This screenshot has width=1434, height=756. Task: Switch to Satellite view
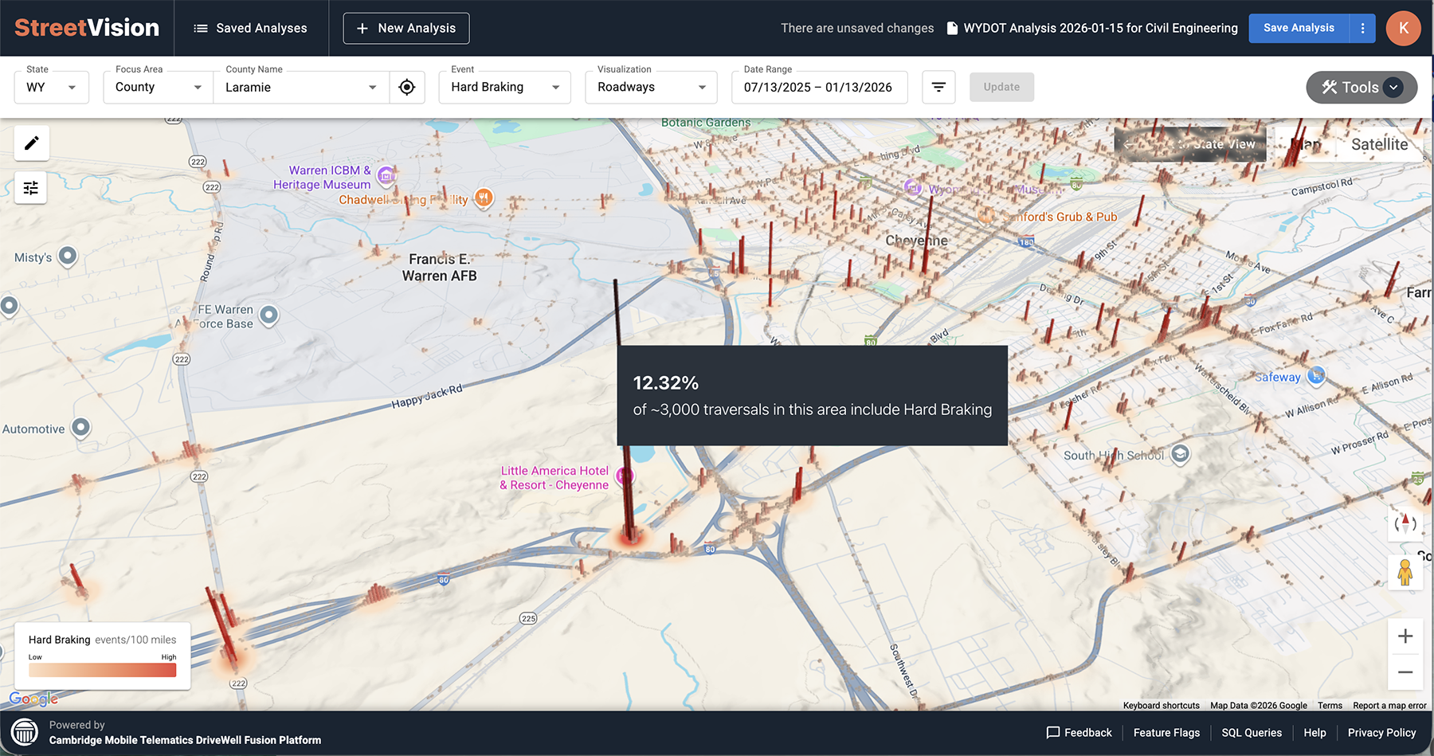tap(1379, 144)
